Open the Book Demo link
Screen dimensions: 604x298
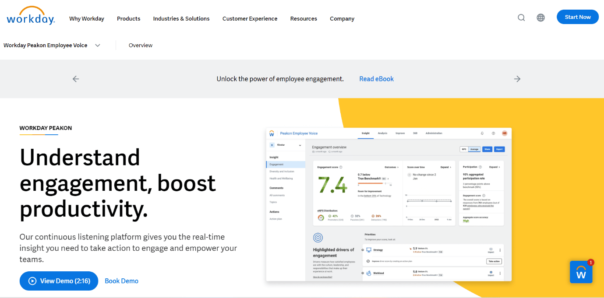coord(122,281)
